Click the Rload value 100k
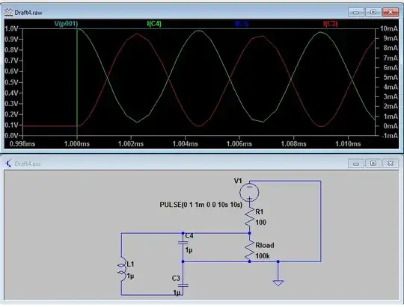The image size is (404, 307). pos(263,256)
